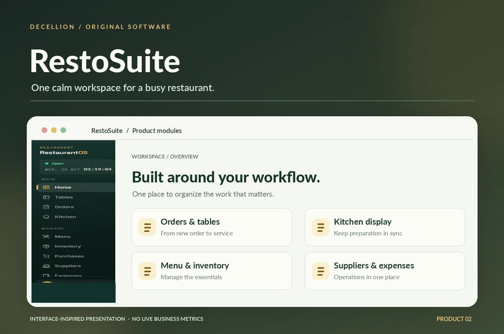The width and height of the screenshot is (504, 334).
Task: Click the yellow window minimize dot
Action: point(54,130)
